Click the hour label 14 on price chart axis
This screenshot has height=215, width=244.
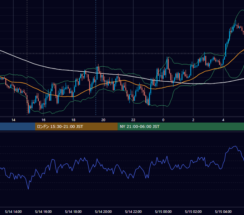pos(13,120)
